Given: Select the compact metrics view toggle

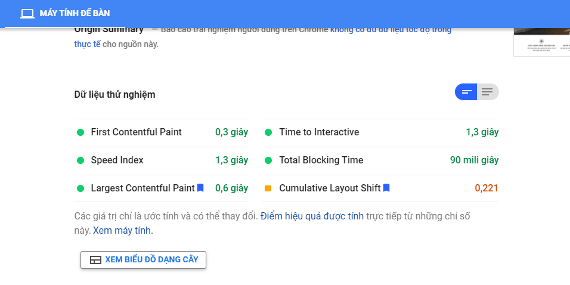Looking at the screenshot, I should 466,92.
